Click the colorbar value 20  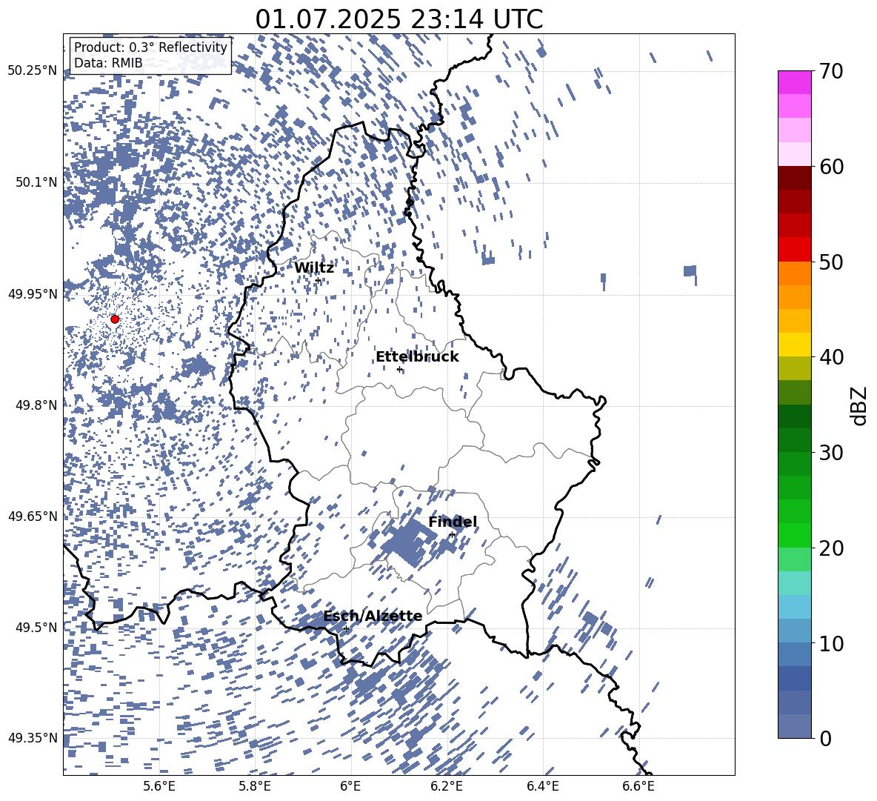(x=832, y=548)
